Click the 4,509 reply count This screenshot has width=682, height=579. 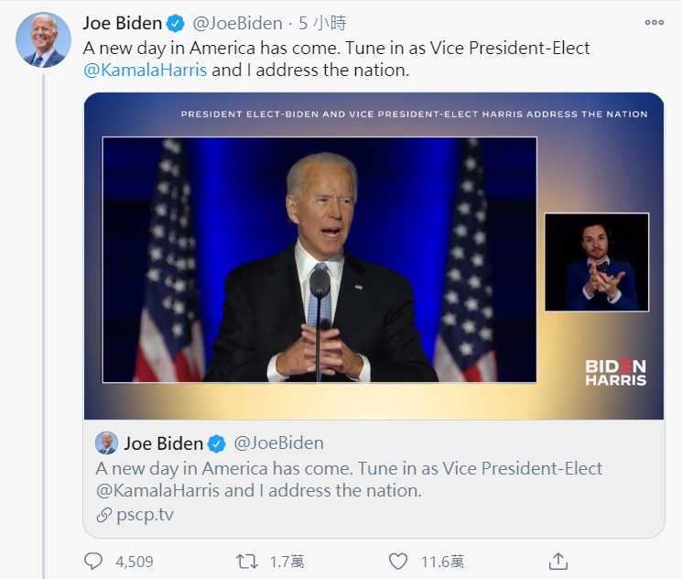[x=134, y=562]
